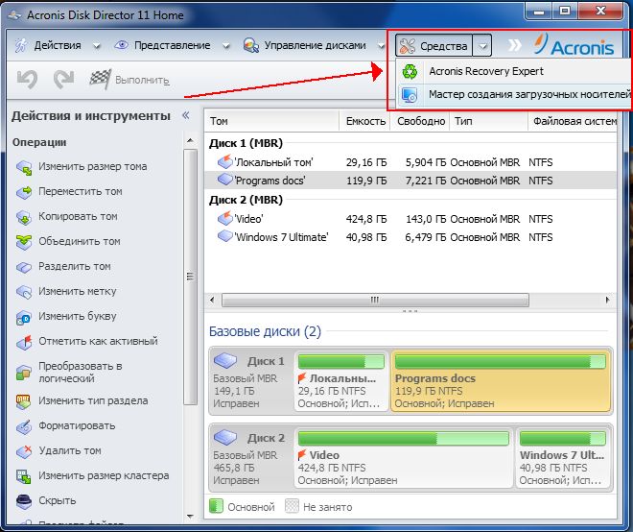Click the left arrow of horizontal scrollbar
This screenshot has height=532, width=633.
click(x=213, y=300)
